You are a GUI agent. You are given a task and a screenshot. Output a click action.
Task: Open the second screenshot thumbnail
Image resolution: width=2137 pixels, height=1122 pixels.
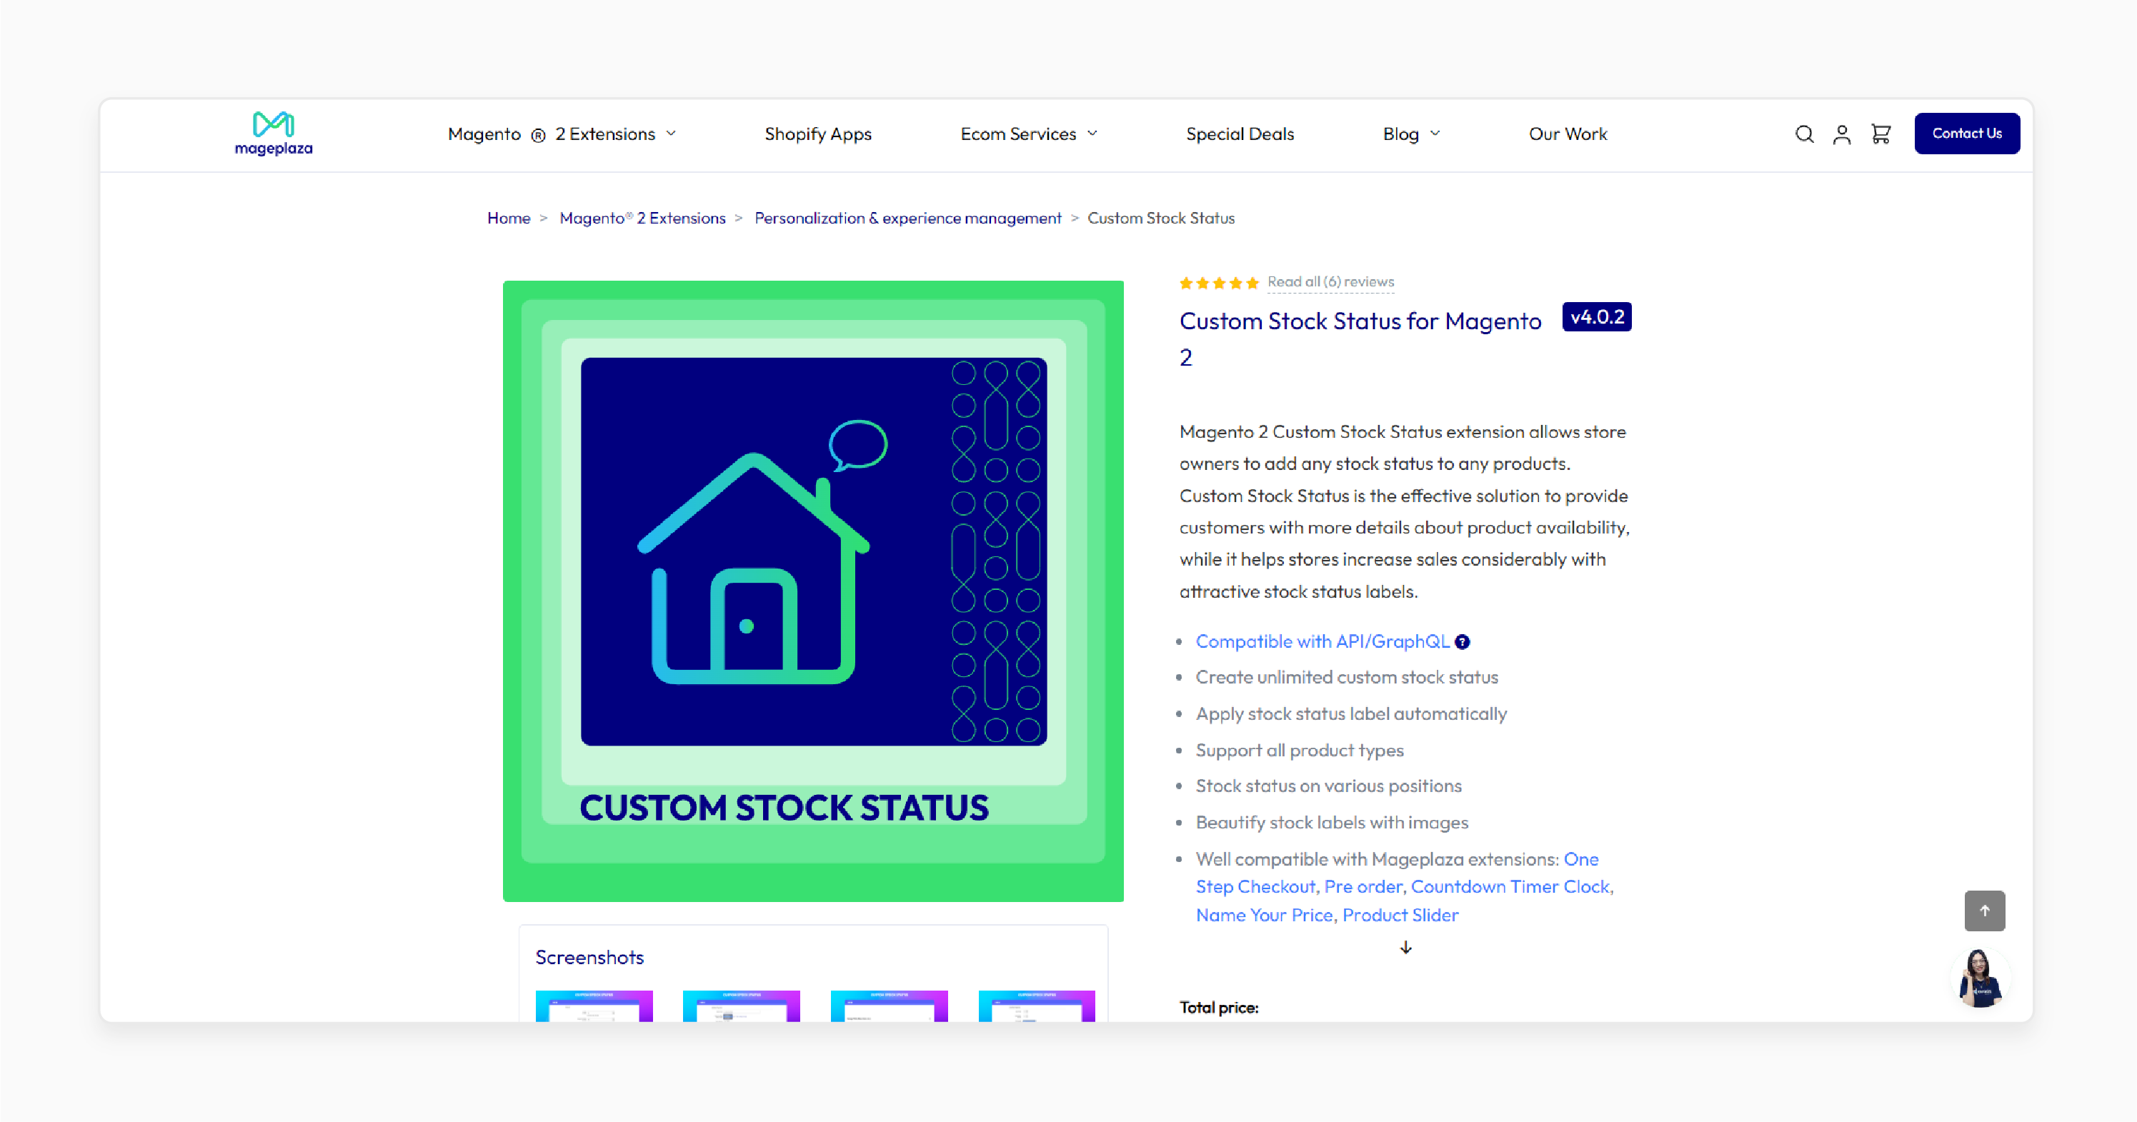click(x=741, y=1006)
